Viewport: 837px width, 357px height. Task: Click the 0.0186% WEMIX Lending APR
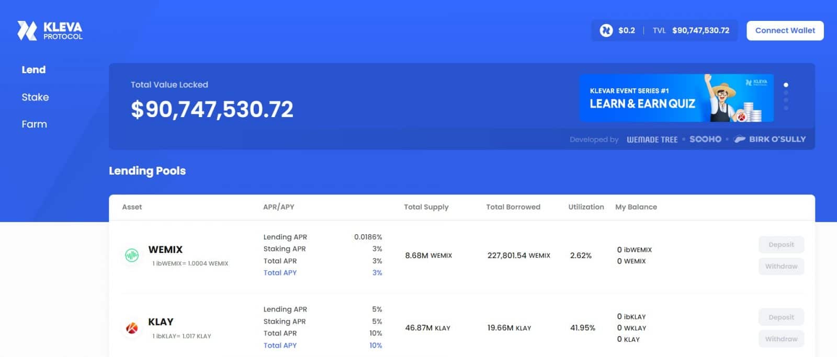coord(368,237)
